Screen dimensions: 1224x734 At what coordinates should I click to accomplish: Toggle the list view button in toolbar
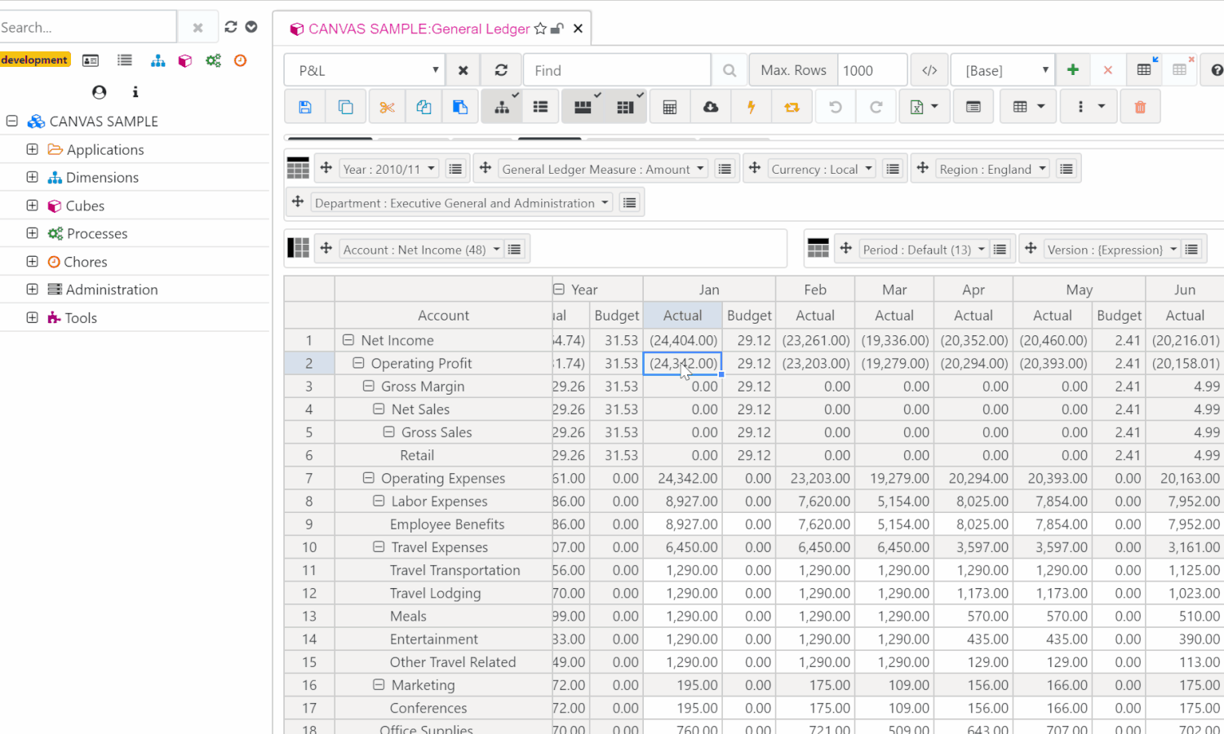(x=540, y=107)
